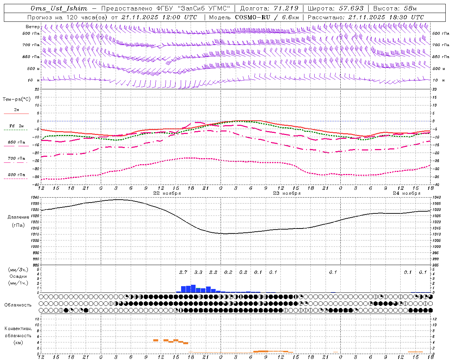Select the text ФГБУ "ЗапСиб УГМС"

[193, 8]
